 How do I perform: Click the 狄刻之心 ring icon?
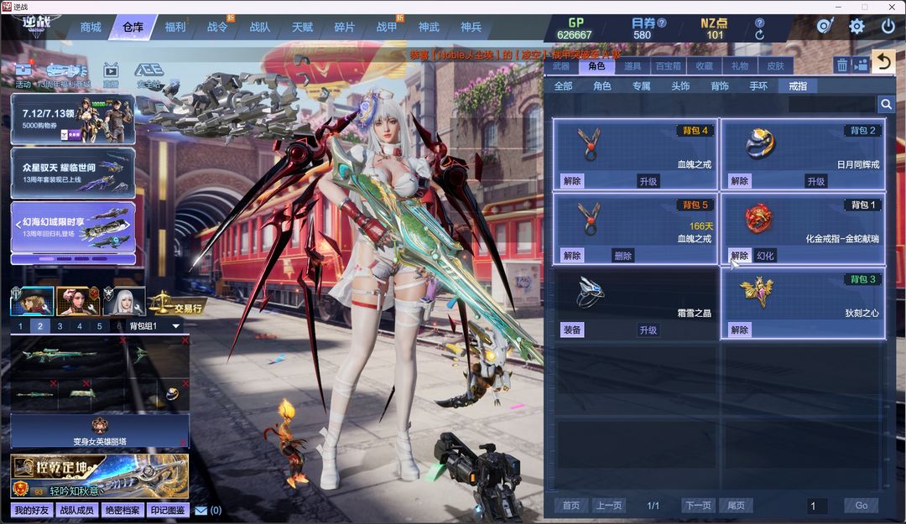(758, 292)
